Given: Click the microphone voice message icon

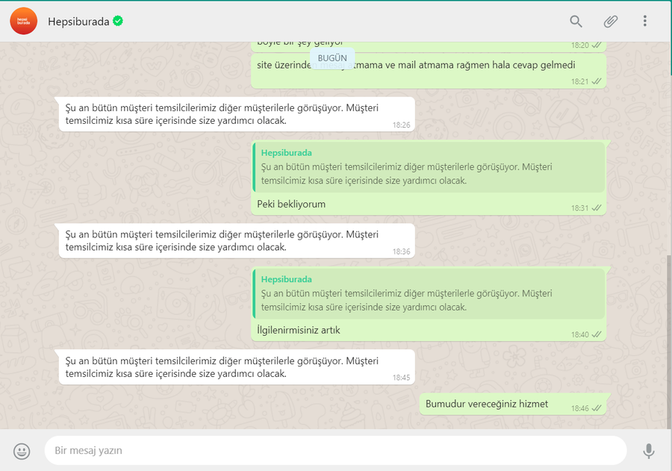Looking at the screenshot, I should coord(649,451).
